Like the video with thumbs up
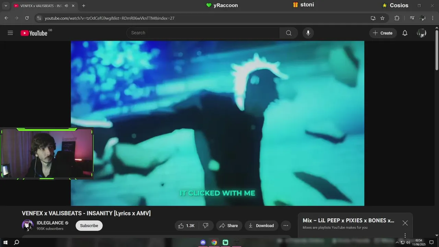This screenshot has width=439, height=247. coord(186,225)
